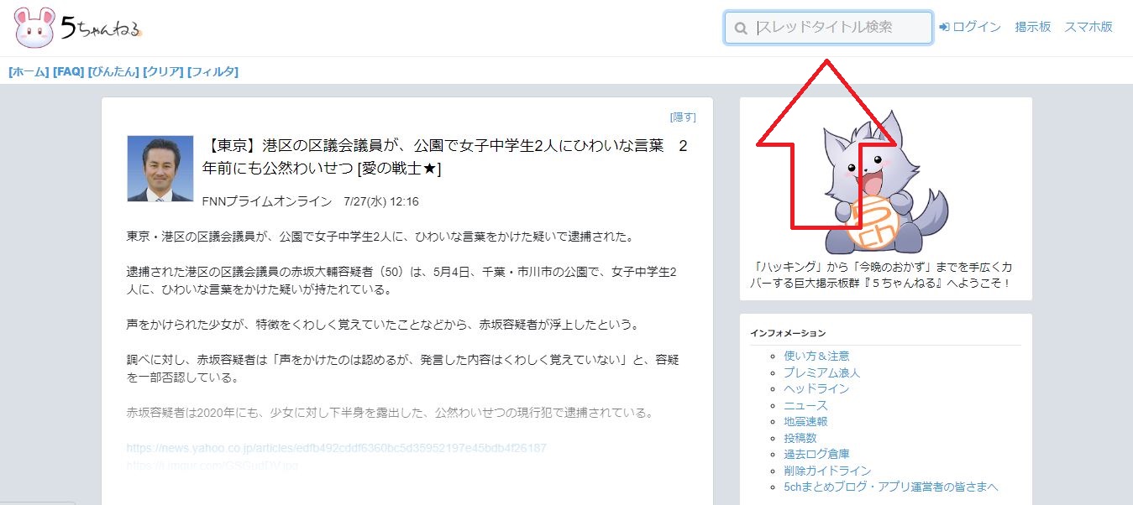Click the login arrow icon beside ログイン

coord(943,26)
